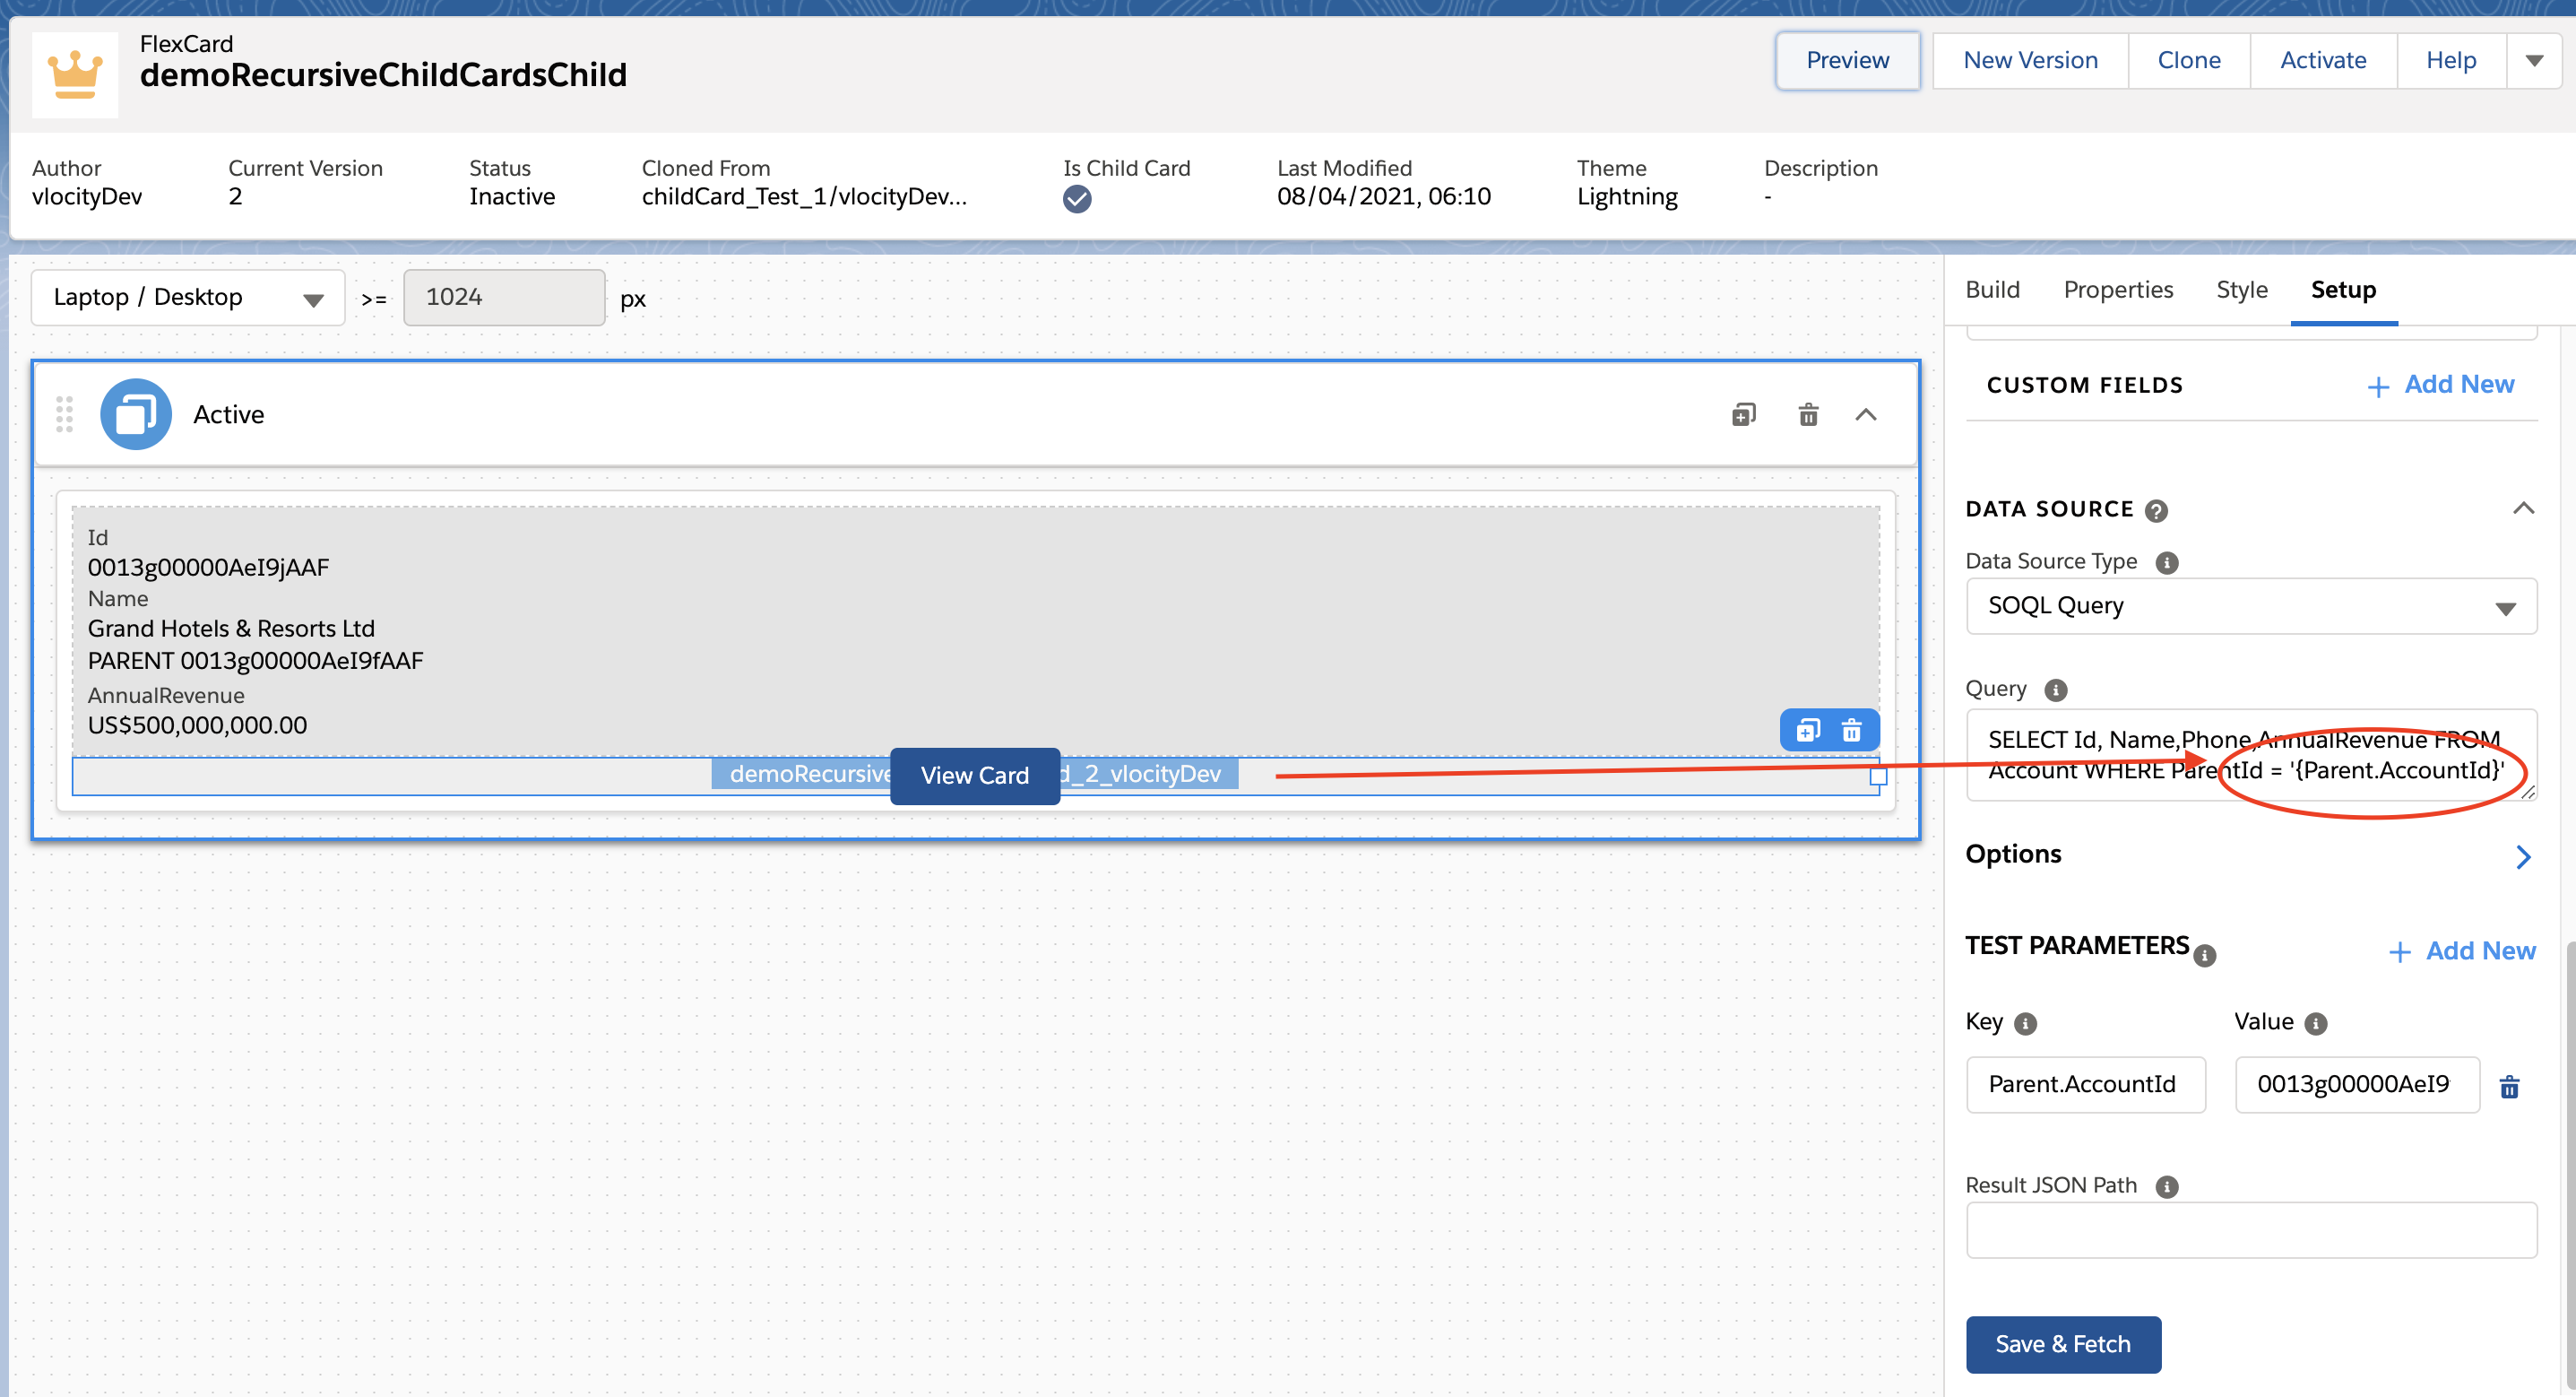The image size is (2576, 1397).
Task: Click the Active state label
Action: [x=228, y=414]
